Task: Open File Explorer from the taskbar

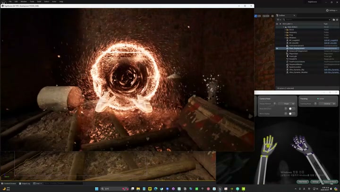Action: [x=138, y=189]
